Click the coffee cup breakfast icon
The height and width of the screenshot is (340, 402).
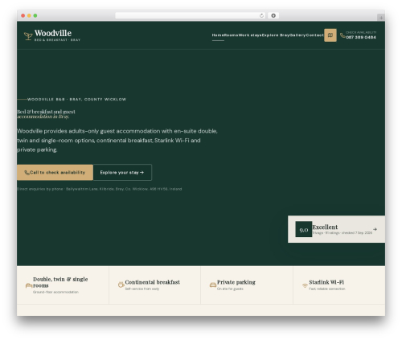pyautogui.click(x=121, y=285)
